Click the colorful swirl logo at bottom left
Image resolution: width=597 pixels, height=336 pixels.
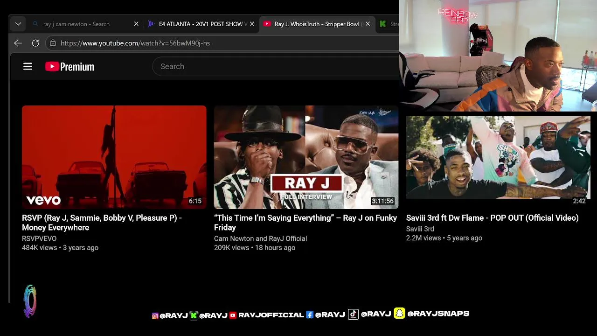(30, 301)
